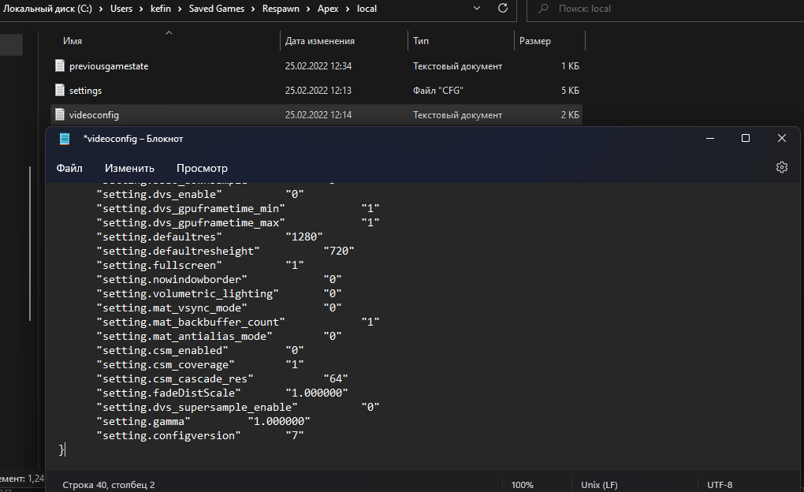Open the Просмотр menu
The height and width of the screenshot is (492, 804).
point(202,168)
